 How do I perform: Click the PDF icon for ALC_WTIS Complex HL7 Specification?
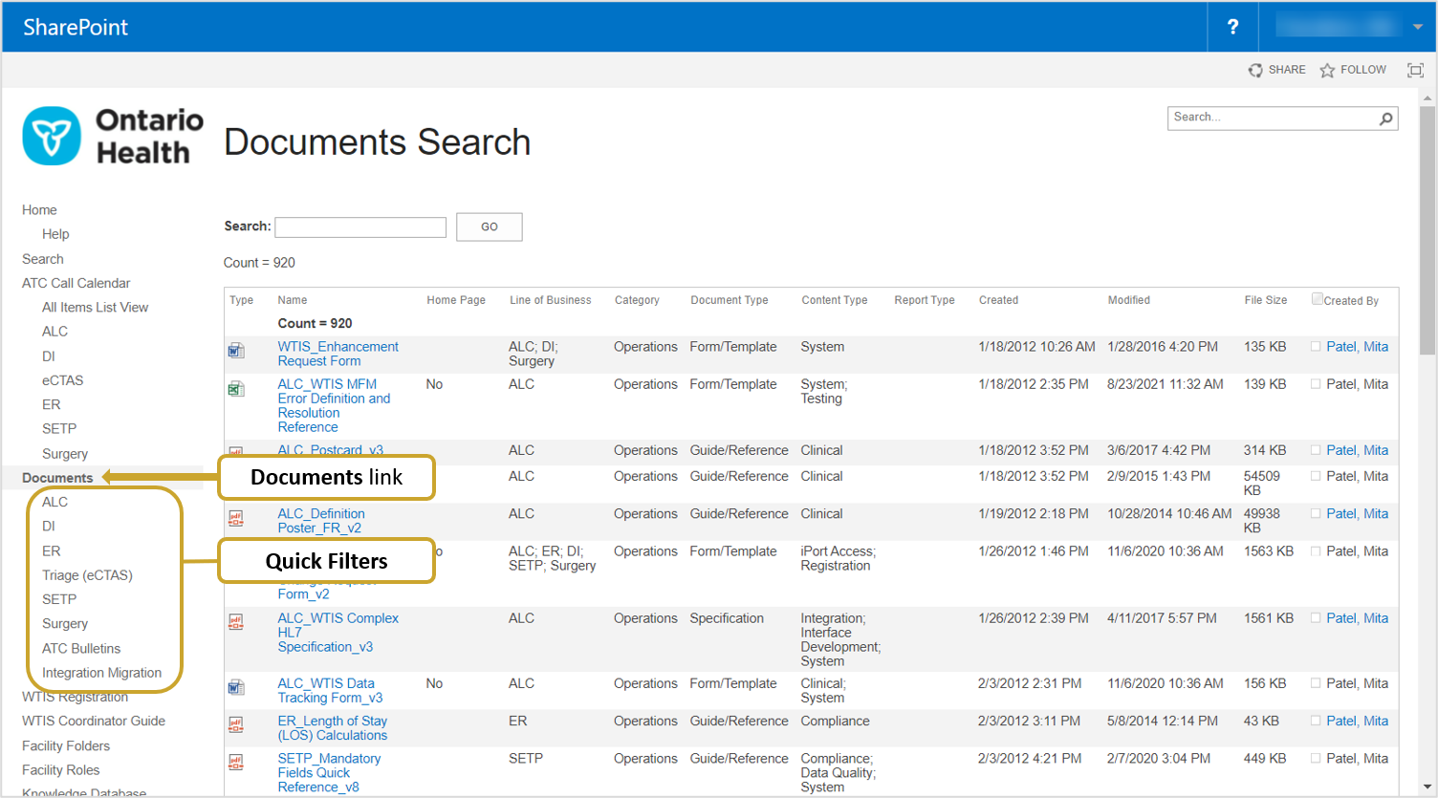236,622
